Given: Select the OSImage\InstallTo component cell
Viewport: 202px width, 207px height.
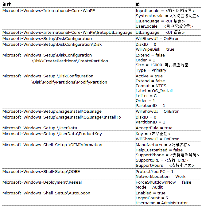Looking at the screenshot, I should click(68, 119).
